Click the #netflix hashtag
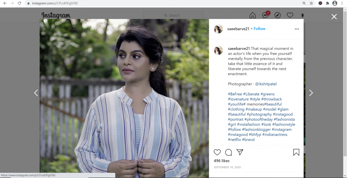Image resolution: width=347 pixels, height=178 pixels. pos(234,140)
